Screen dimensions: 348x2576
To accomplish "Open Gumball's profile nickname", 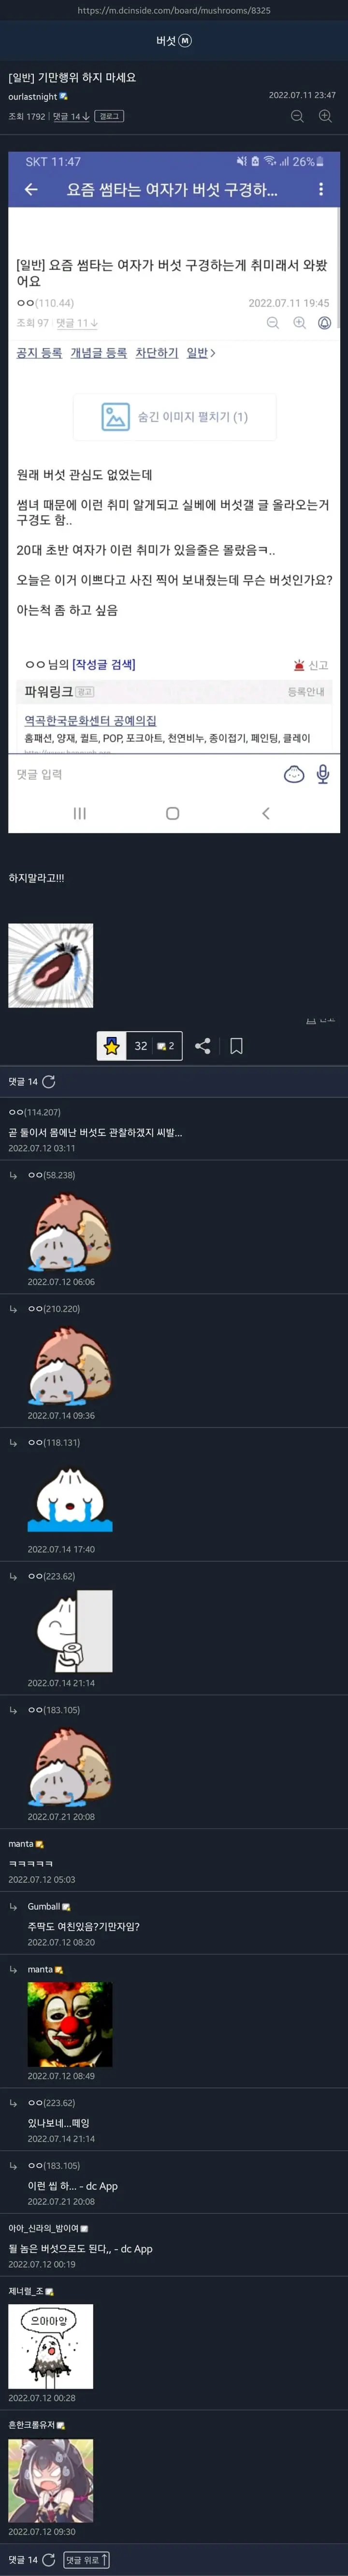I will pos(44,1906).
